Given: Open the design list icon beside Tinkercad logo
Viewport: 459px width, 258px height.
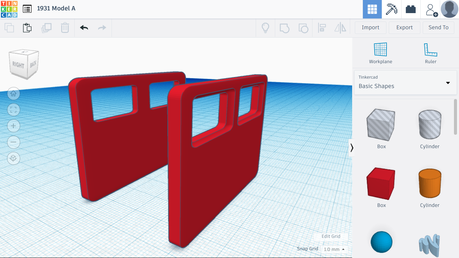Looking at the screenshot, I should 27,9.
